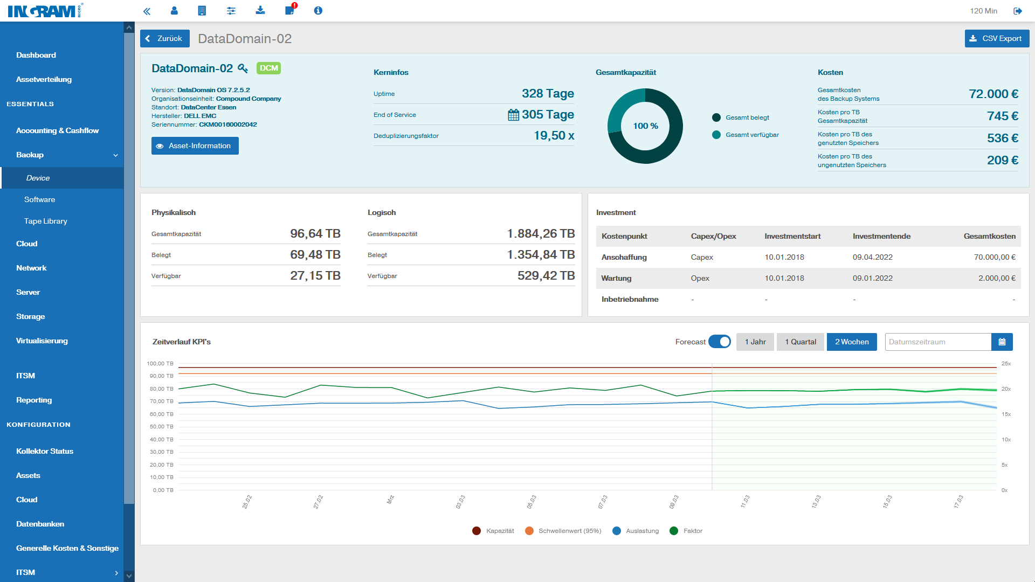Open notifications icon with red alert badge
The image size is (1035, 582).
coord(290,10)
